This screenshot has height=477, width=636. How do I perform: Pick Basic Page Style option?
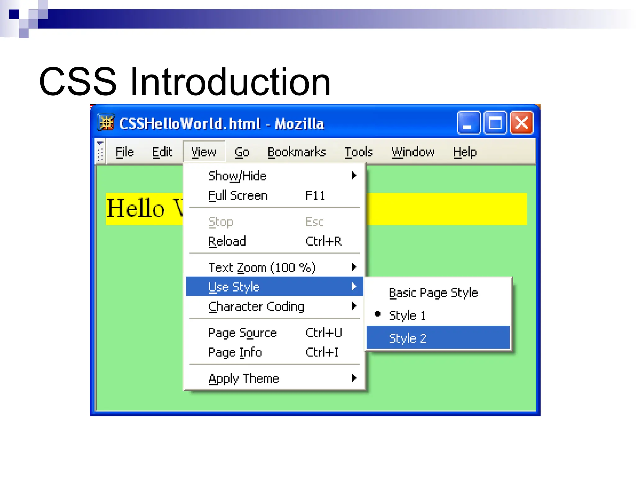(x=433, y=293)
